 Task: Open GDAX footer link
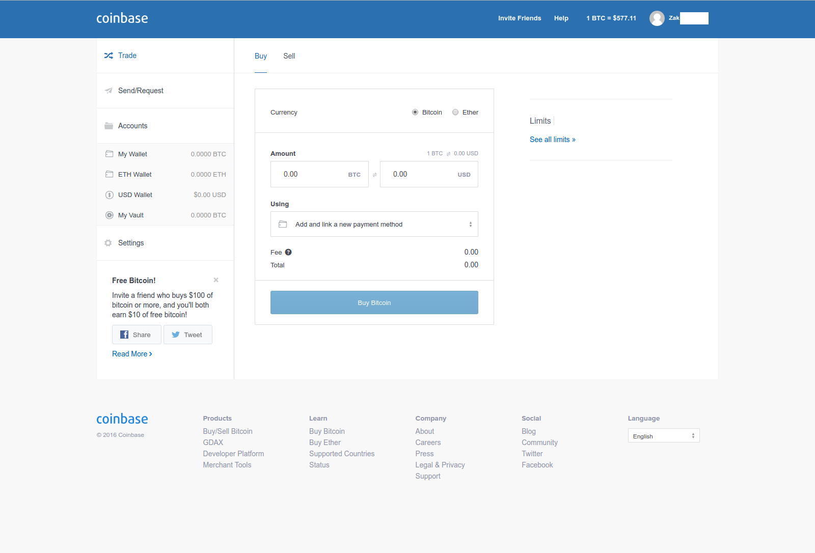(x=213, y=443)
